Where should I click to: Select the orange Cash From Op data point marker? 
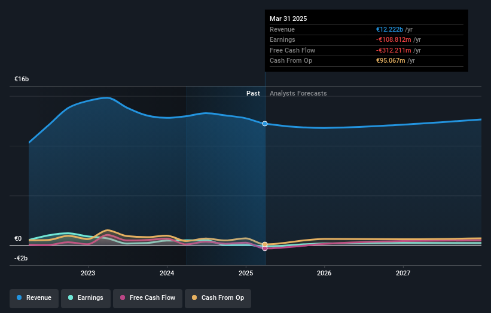pos(265,244)
